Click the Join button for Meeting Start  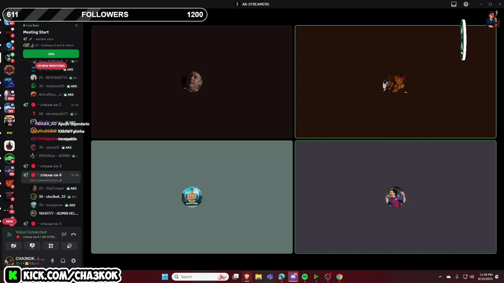[x=51, y=54]
